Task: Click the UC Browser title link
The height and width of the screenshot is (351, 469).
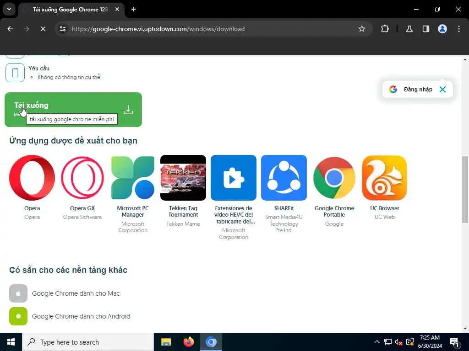Action: [385, 208]
